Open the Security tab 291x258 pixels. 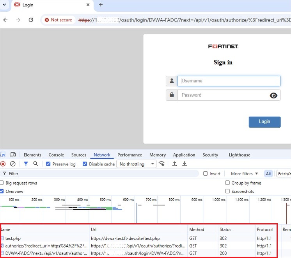(x=210, y=155)
